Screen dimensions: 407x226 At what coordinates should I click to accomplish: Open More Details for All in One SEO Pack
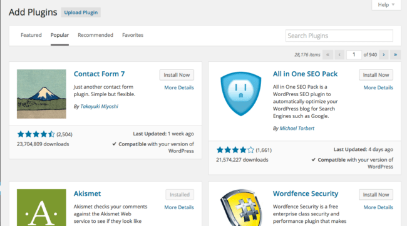tap(378, 87)
